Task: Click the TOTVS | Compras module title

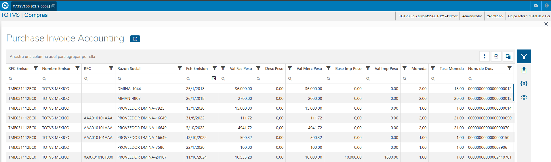Action: click(24, 15)
